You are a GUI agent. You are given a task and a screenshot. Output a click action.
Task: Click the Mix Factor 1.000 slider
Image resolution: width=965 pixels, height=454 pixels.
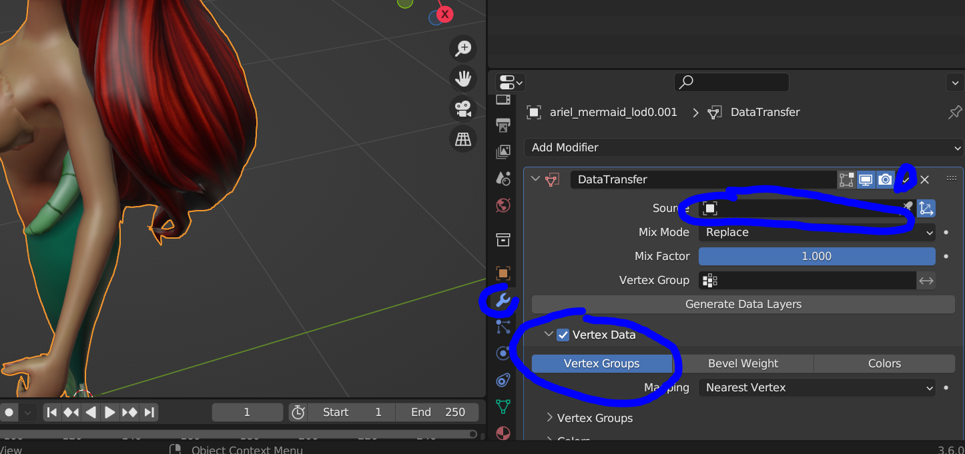pyautogui.click(x=817, y=257)
